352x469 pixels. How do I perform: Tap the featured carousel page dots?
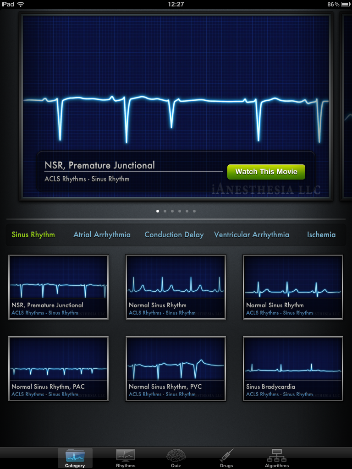[176, 211]
